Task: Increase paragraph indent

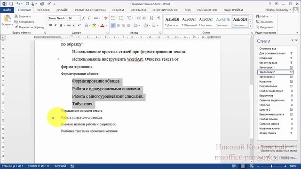Action: [x=144, y=18]
